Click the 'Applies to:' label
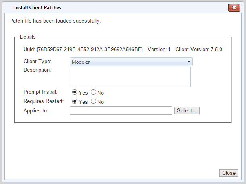 coord(36,111)
